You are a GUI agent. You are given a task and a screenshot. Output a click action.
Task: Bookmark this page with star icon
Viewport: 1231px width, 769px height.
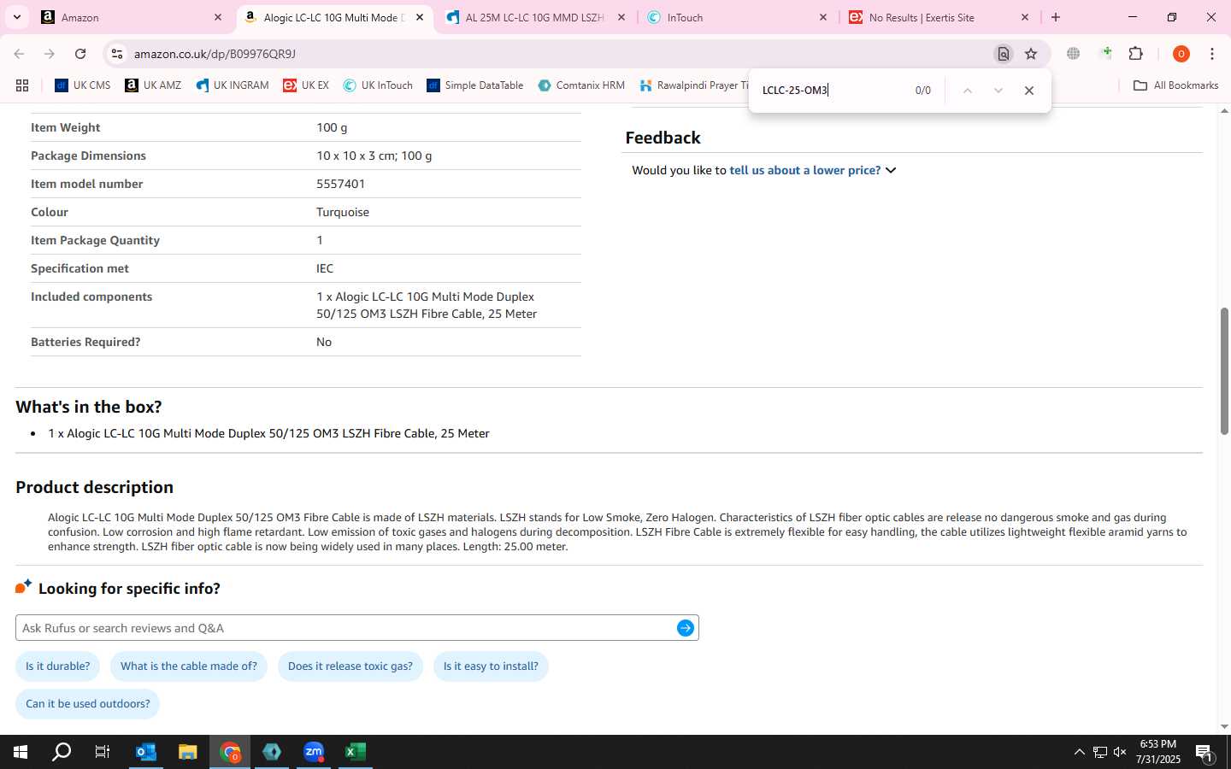click(x=1031, y=54)
